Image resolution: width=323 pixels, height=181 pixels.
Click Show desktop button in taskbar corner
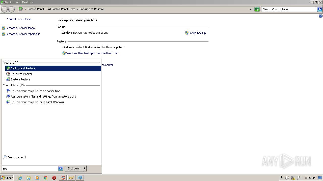pos(320,178)
